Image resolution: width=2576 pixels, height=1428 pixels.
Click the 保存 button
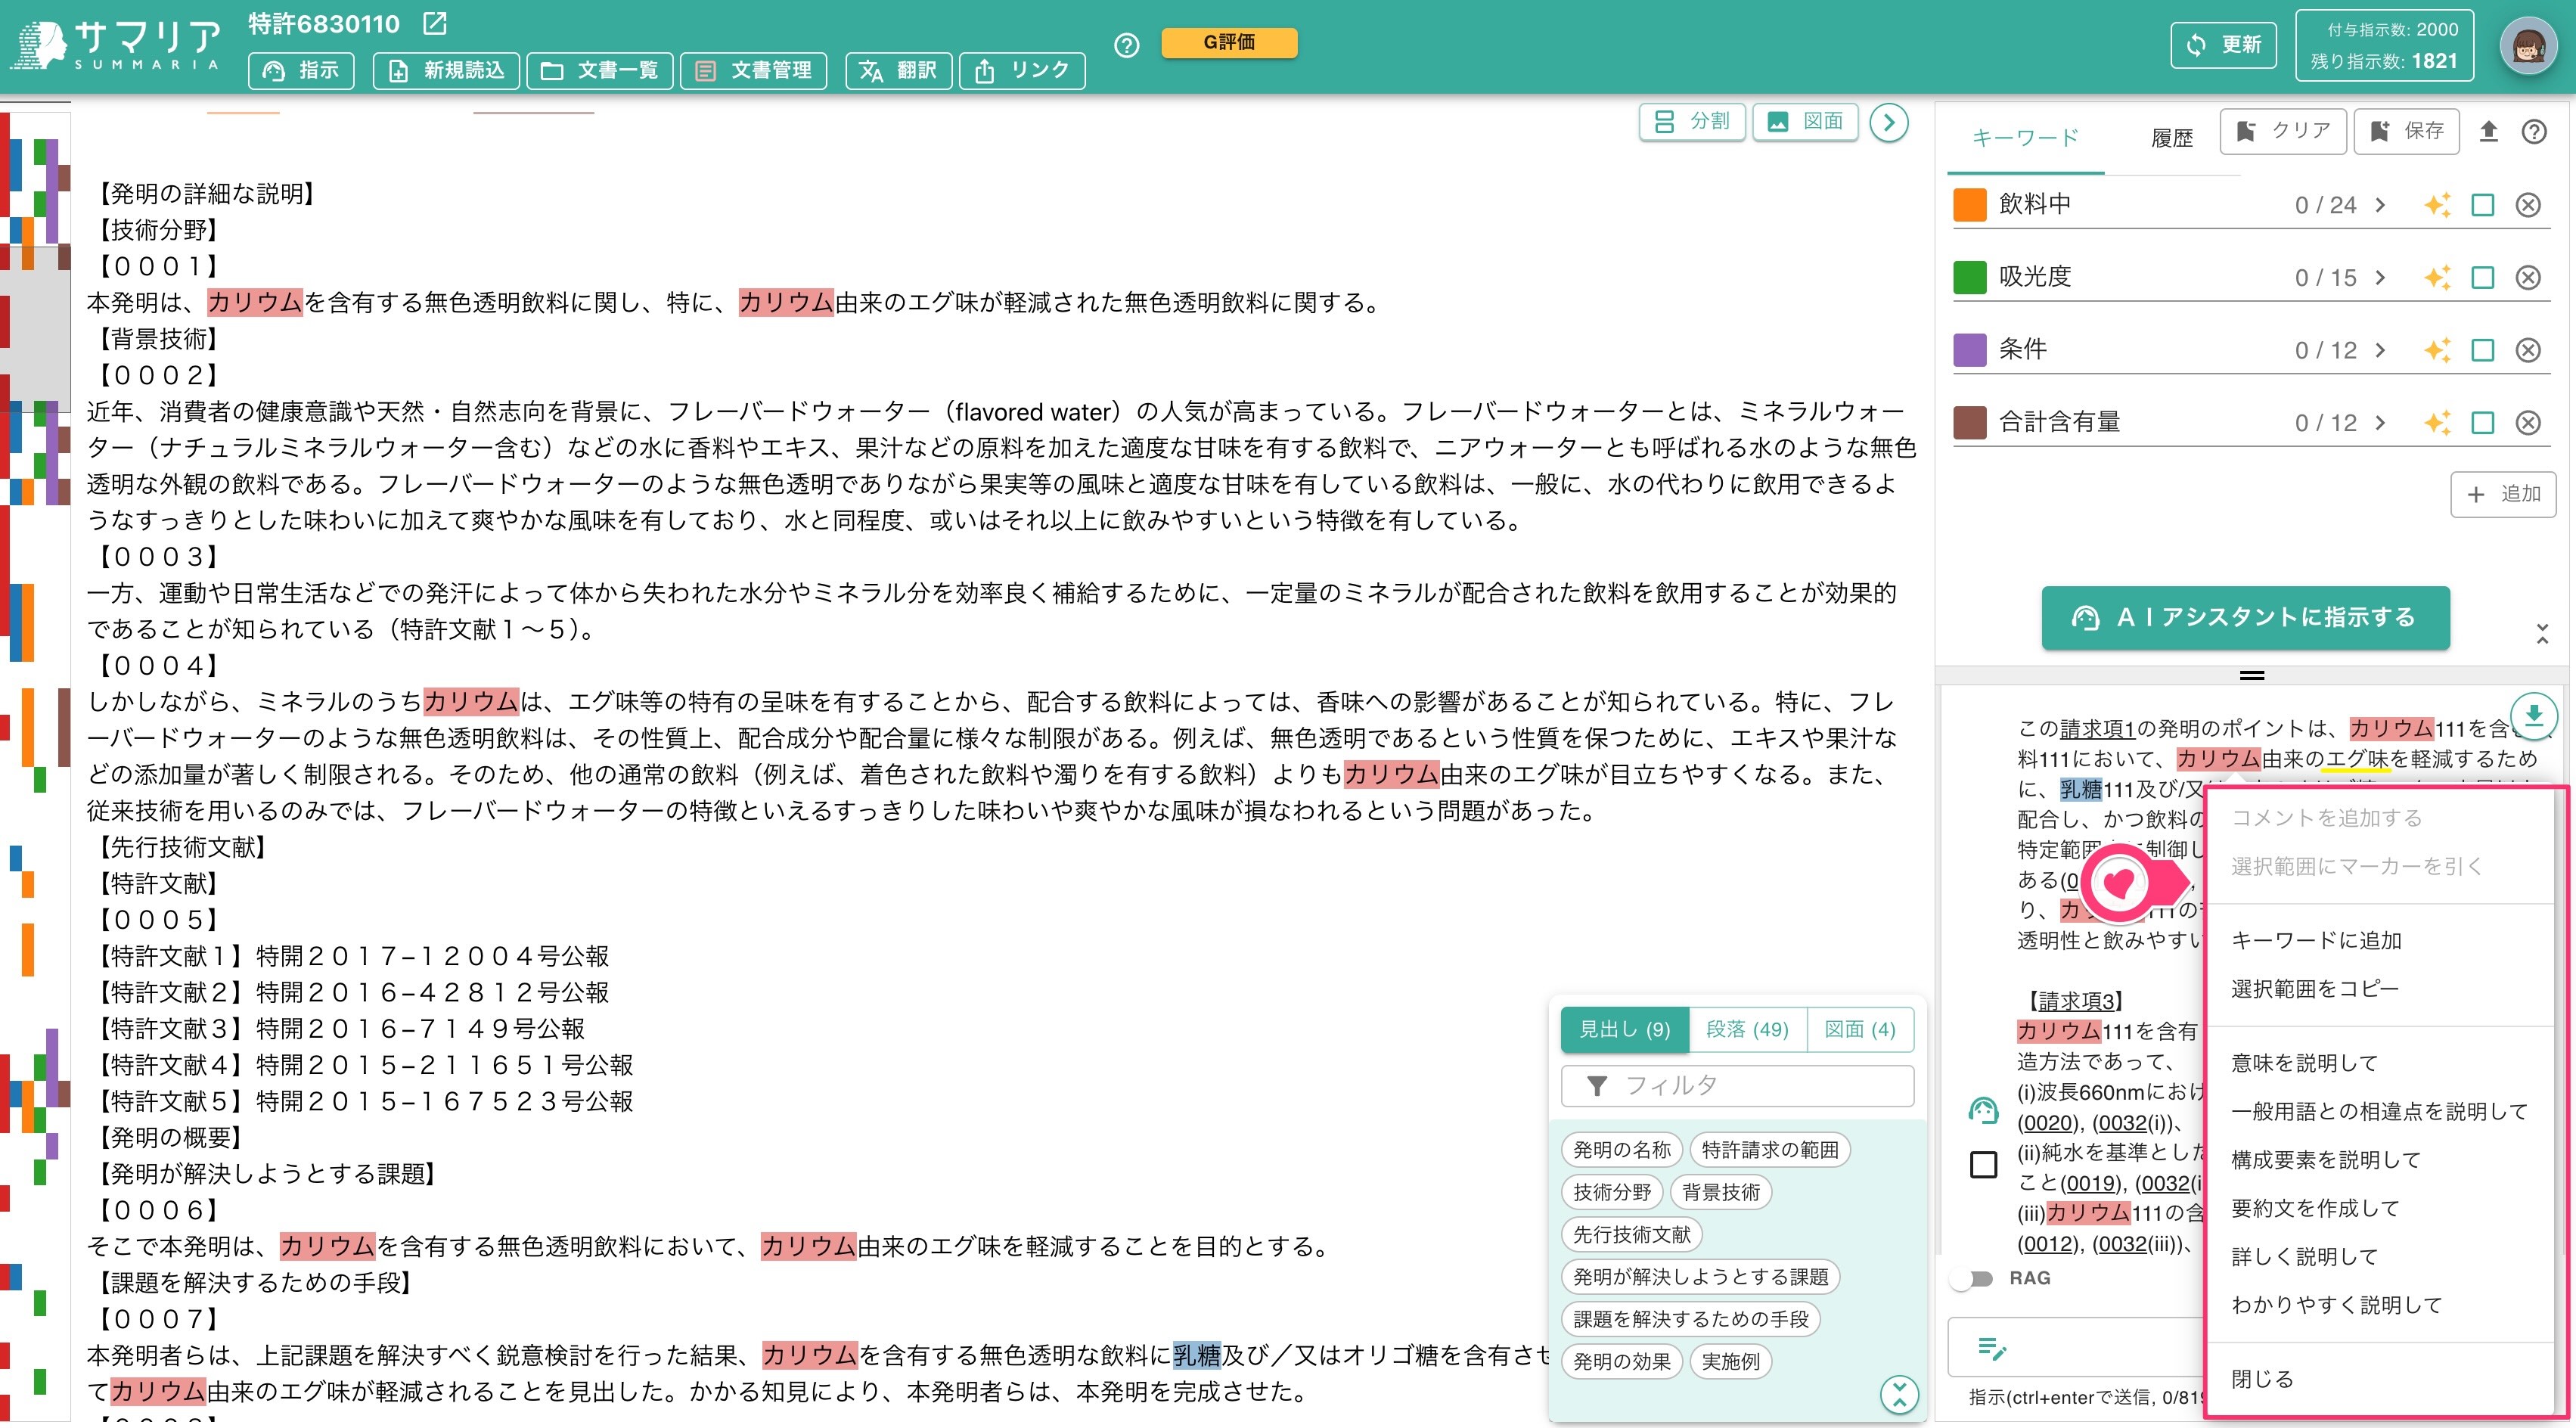[2406, 131]
